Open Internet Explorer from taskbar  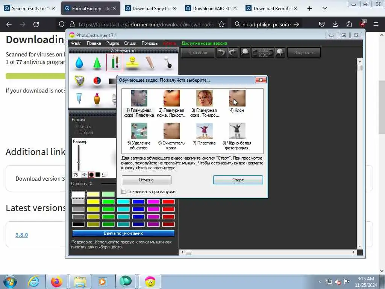pyautogui.click(x=33, y=281)
